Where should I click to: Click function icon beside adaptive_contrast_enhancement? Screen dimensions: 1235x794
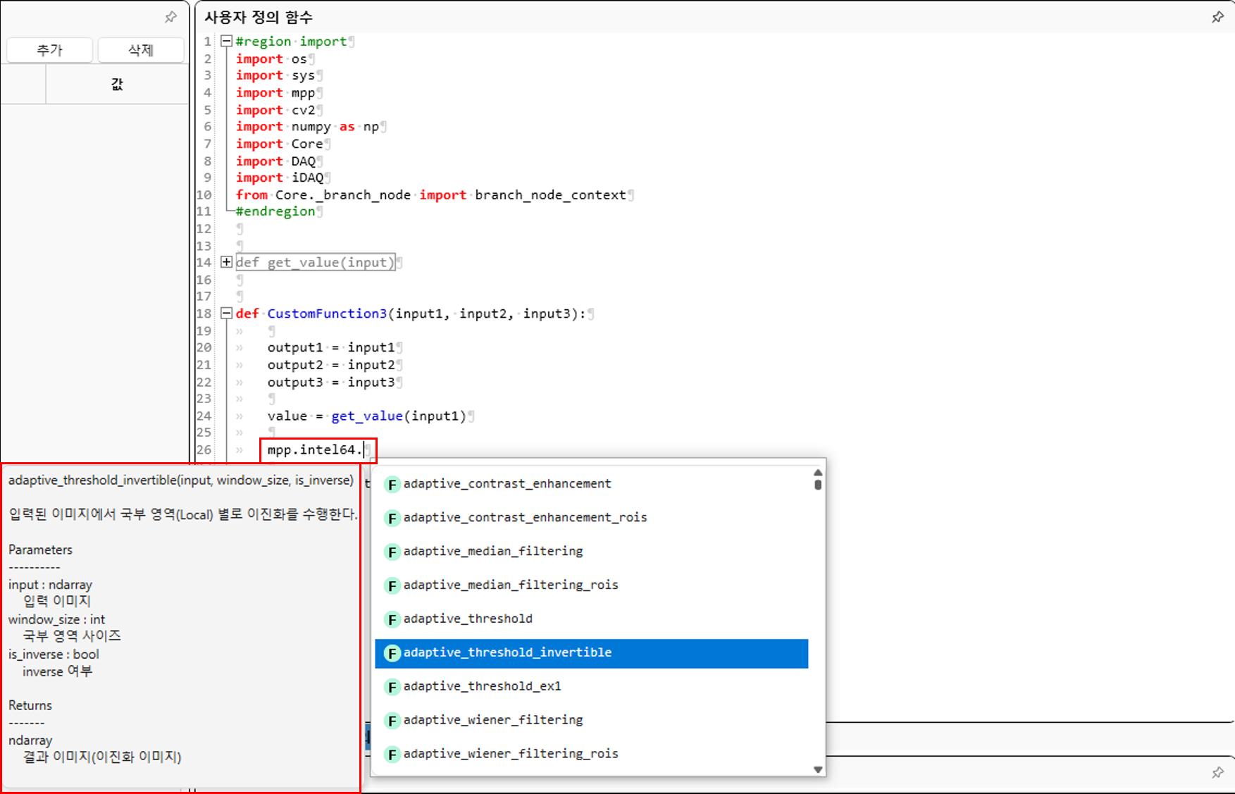point(392,485)
